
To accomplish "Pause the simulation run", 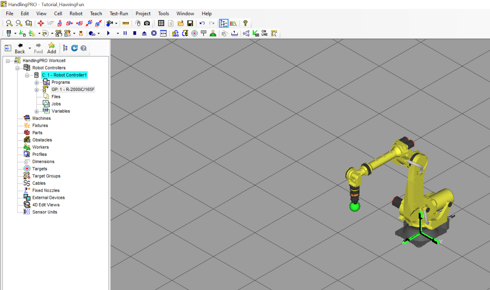I will pyautogui.click(x=125, y=33).
